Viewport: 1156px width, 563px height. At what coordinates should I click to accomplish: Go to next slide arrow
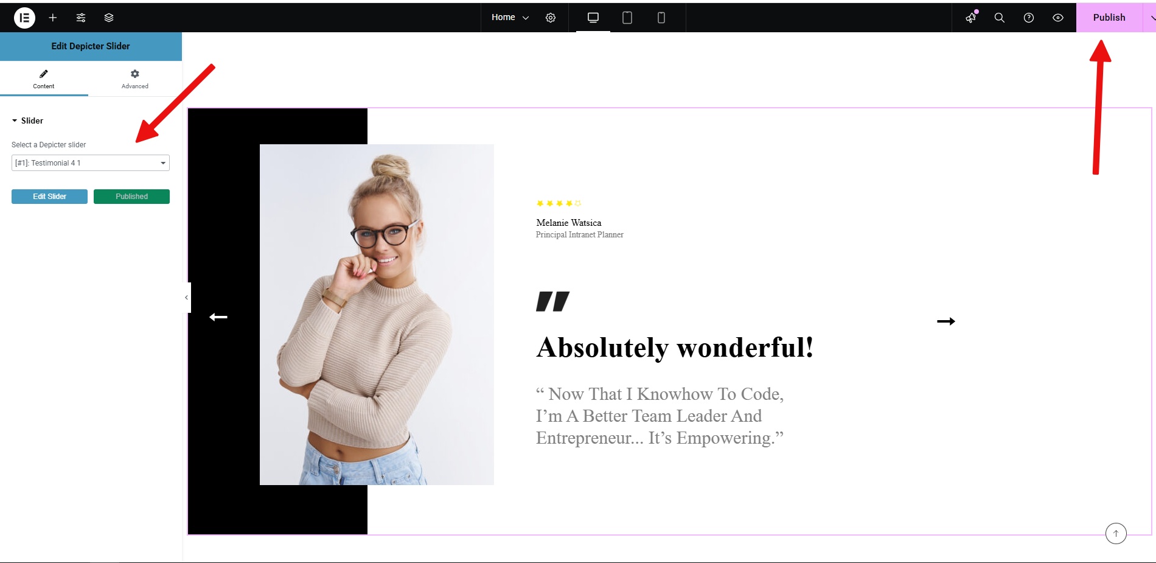pyautogui.click(x=946, y=321)
